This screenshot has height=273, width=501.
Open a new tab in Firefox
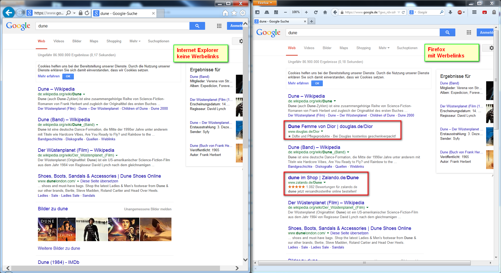312,21
